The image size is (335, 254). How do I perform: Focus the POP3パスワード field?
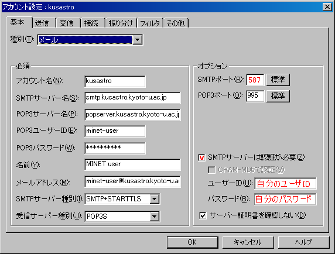coord(115,148)
